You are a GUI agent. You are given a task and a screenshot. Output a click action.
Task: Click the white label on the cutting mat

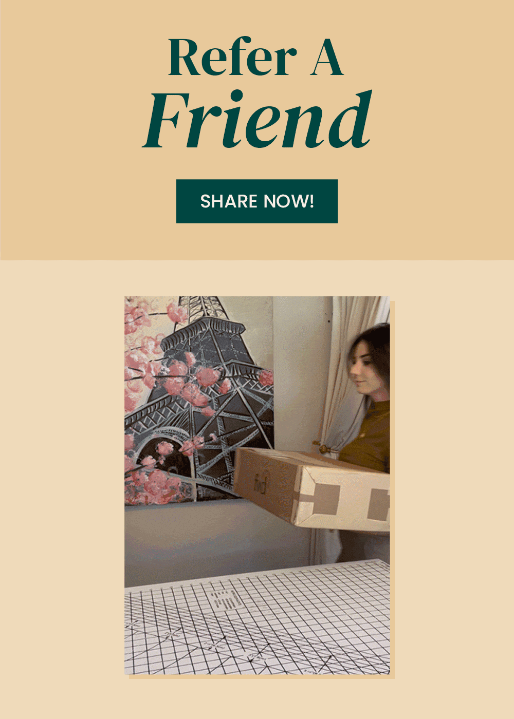(x=226, y=599)
